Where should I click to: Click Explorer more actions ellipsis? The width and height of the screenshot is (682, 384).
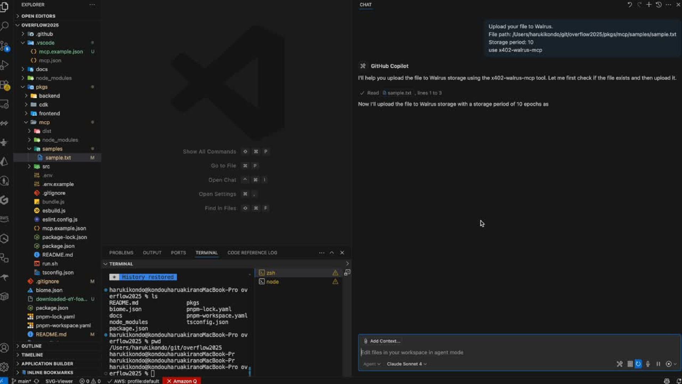(92, 5)
